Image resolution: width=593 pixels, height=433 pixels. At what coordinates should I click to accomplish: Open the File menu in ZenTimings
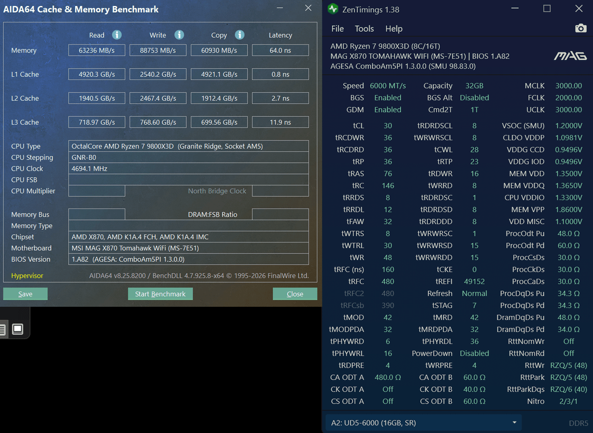(x=337, y=29)
